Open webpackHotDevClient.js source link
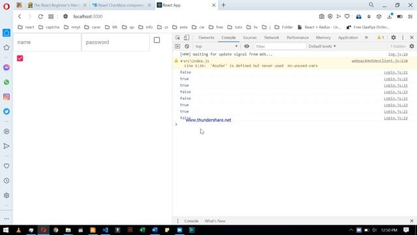 point(379,61)
